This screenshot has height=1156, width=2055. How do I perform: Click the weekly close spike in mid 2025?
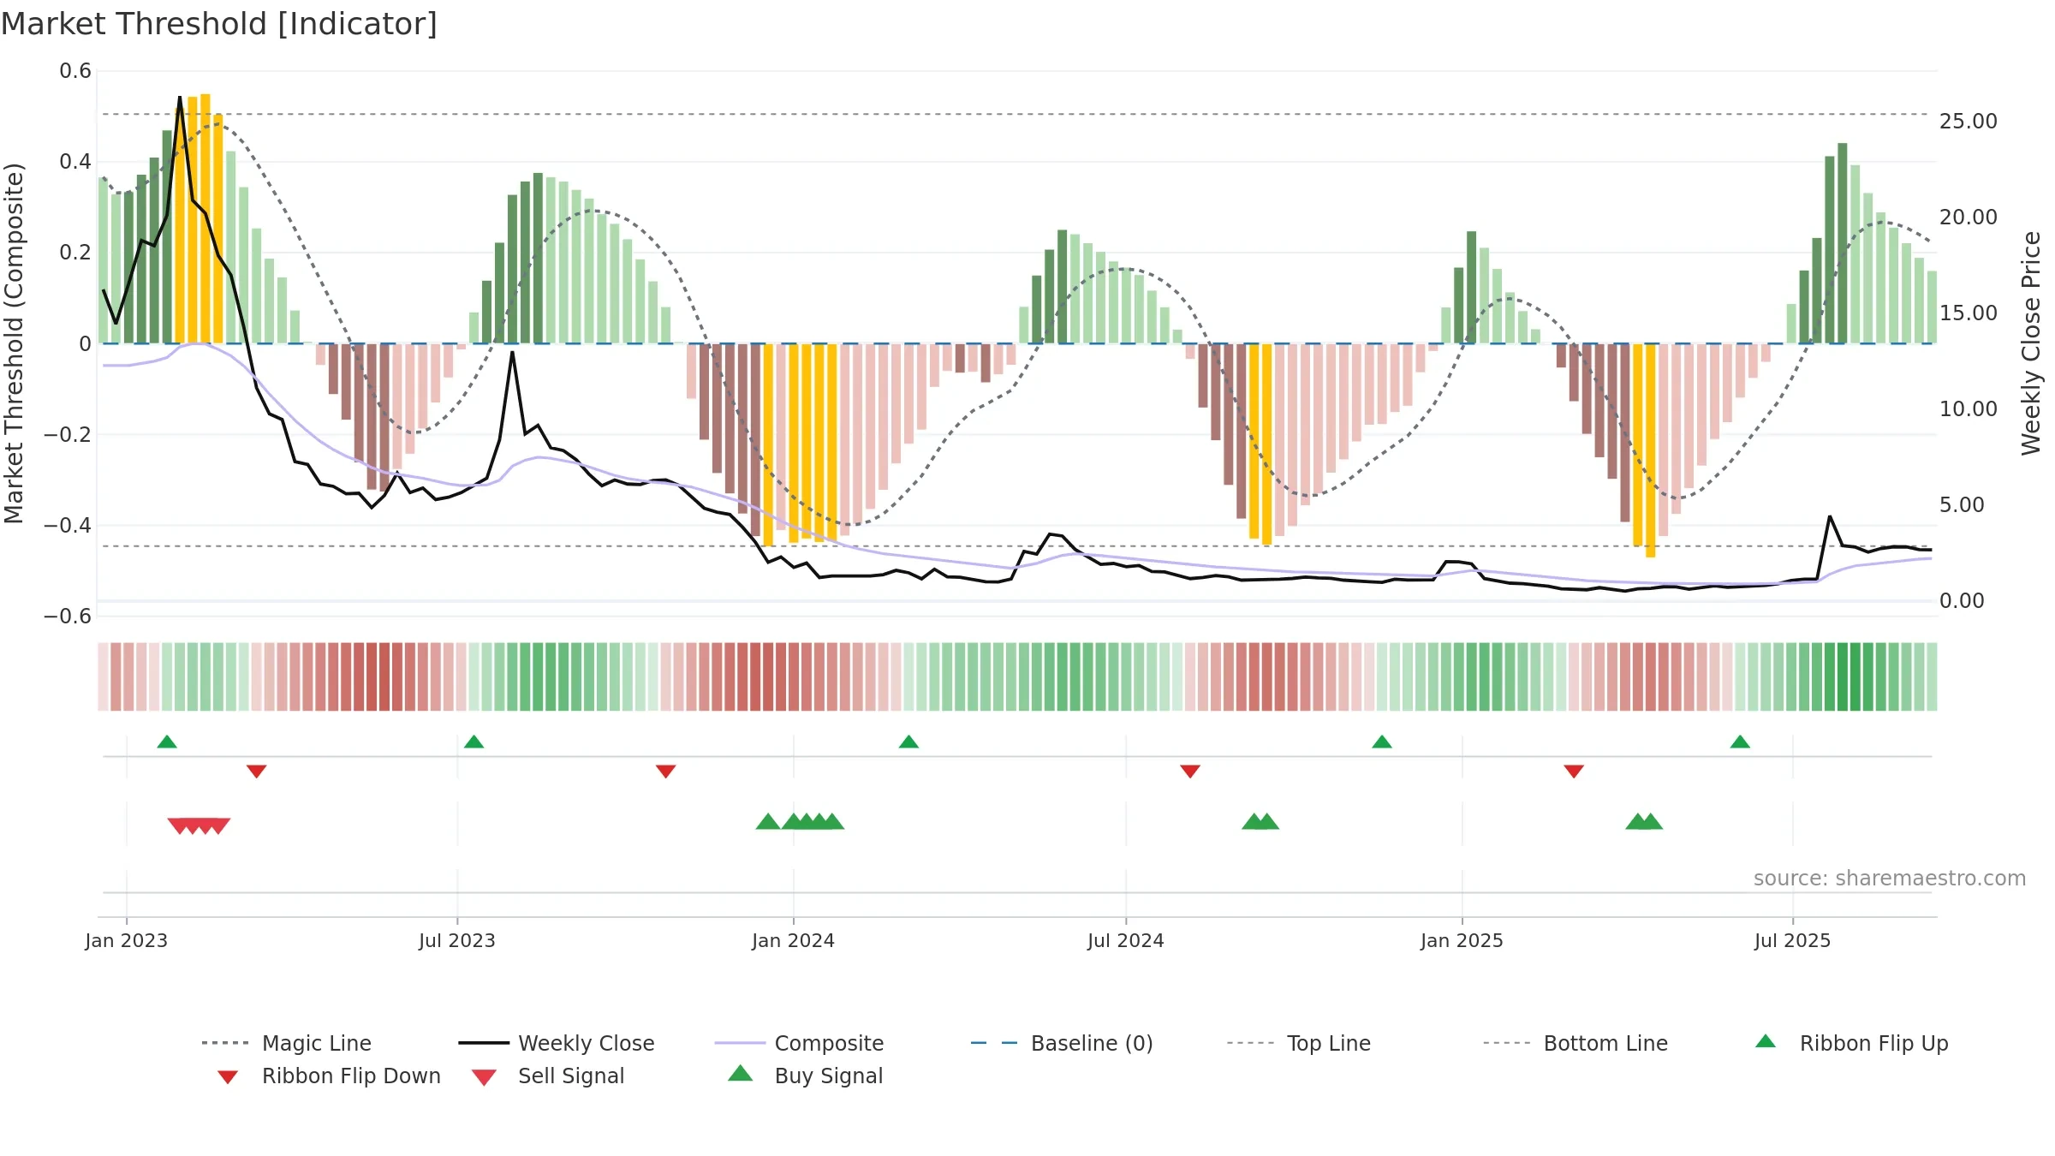1830,517
